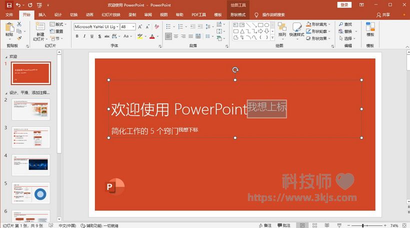The width and height of the screenshot is (410, 228).
Task: Open the 文件 File menu
Action: click(x=9, y=14)
